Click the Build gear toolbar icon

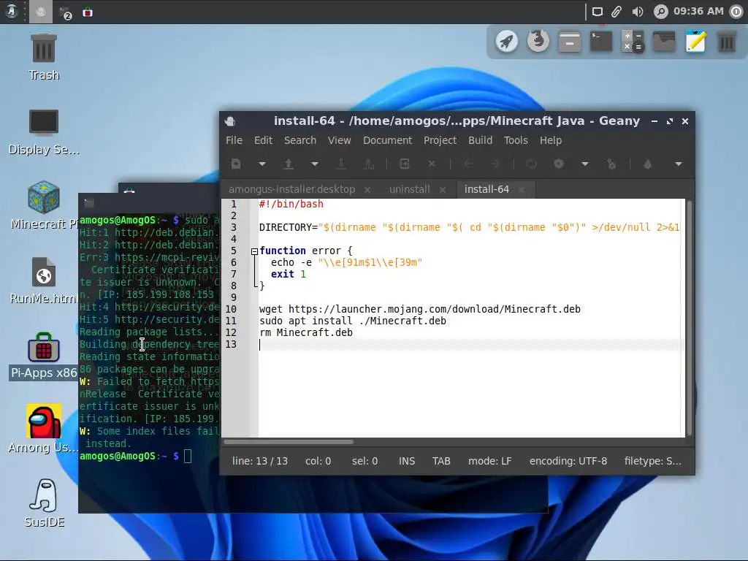tap(559, 164)
